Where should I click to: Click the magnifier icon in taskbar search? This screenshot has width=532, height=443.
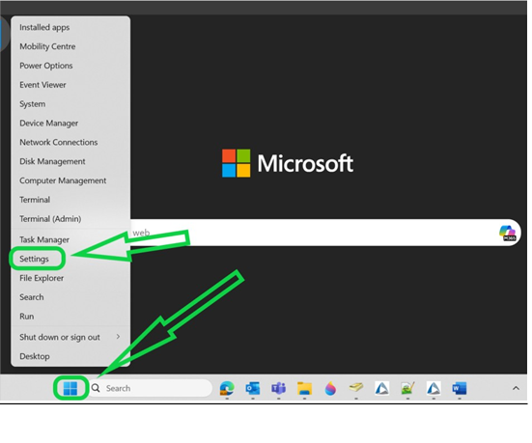96,388
